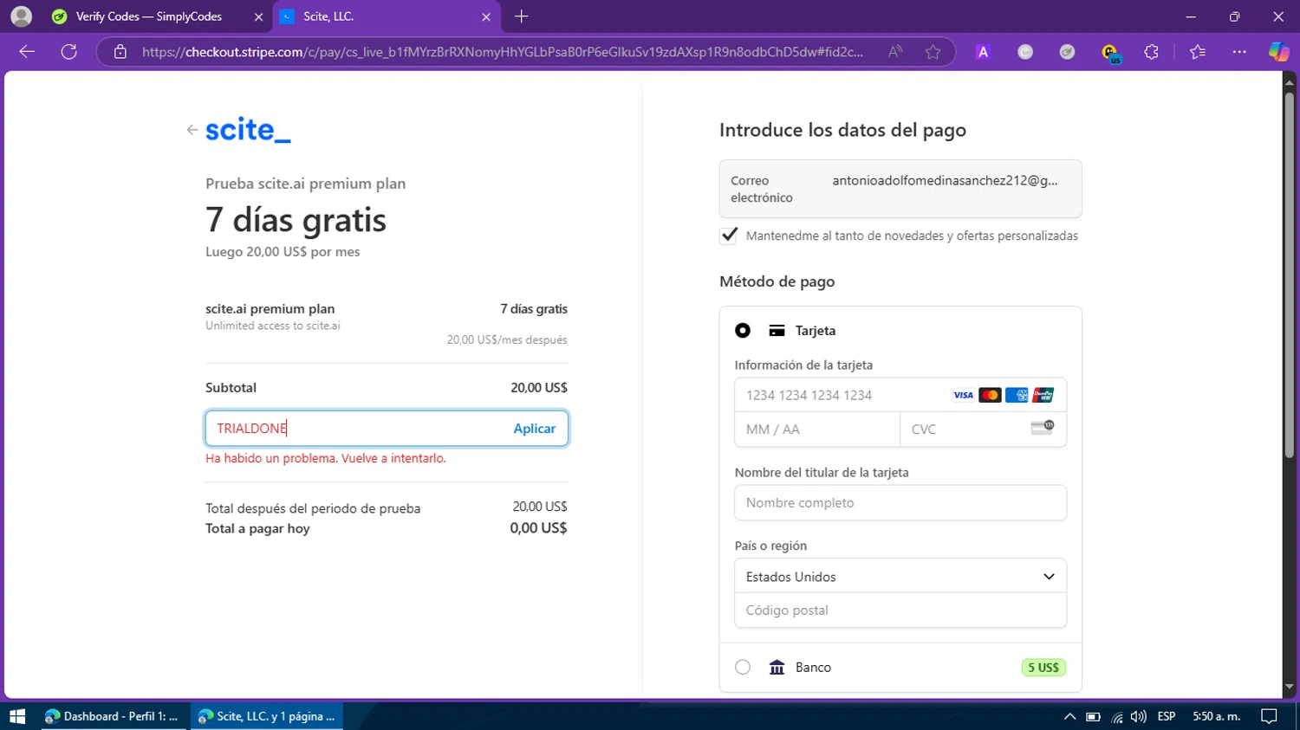Open the purple A extension icon
The width and height of the screenshot is (1300, 730).
tap(983, 52)
